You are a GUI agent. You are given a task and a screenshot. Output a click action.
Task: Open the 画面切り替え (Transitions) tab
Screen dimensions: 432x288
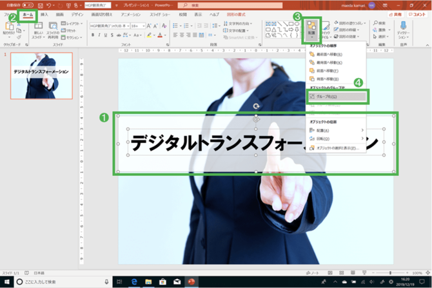[102, 15]
